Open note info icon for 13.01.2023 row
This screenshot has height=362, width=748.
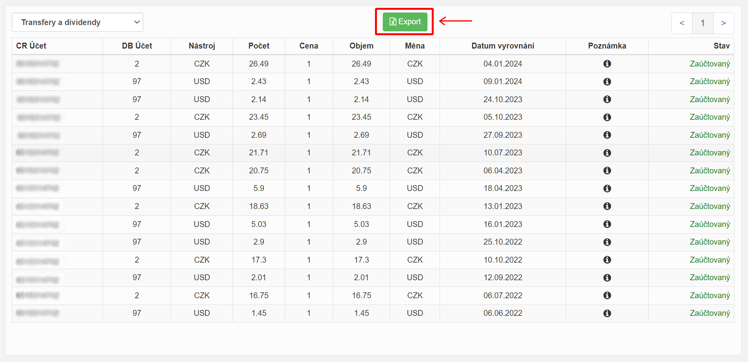(607, 206)
